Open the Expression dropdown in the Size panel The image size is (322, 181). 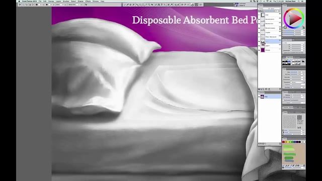[296, 82]
